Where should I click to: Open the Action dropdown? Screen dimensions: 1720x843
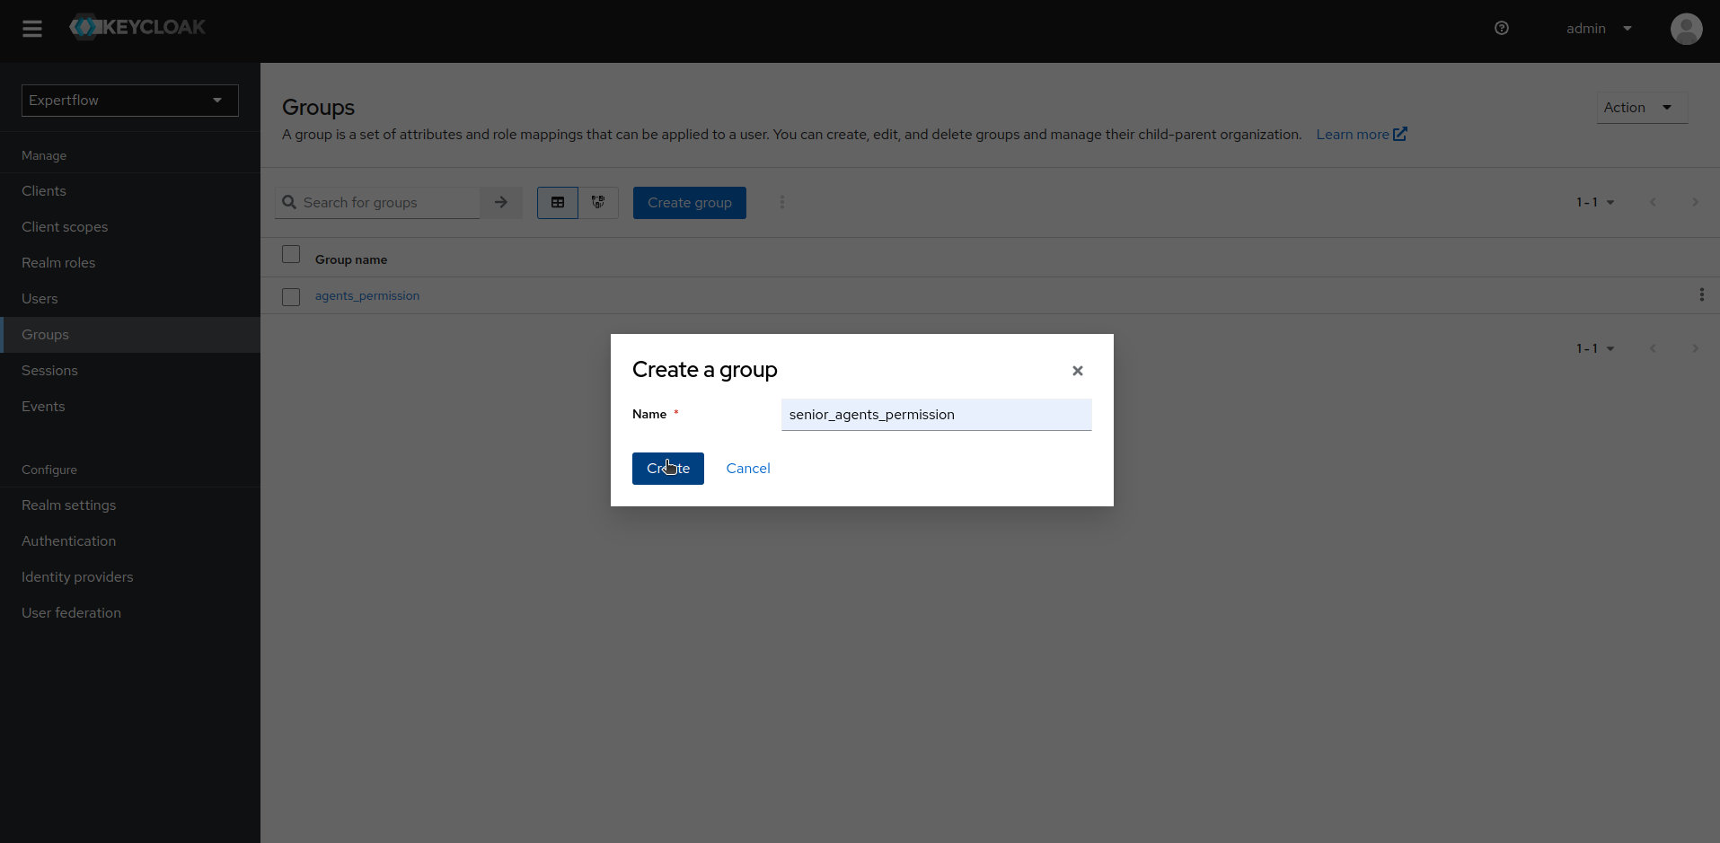pos(1640,107)
